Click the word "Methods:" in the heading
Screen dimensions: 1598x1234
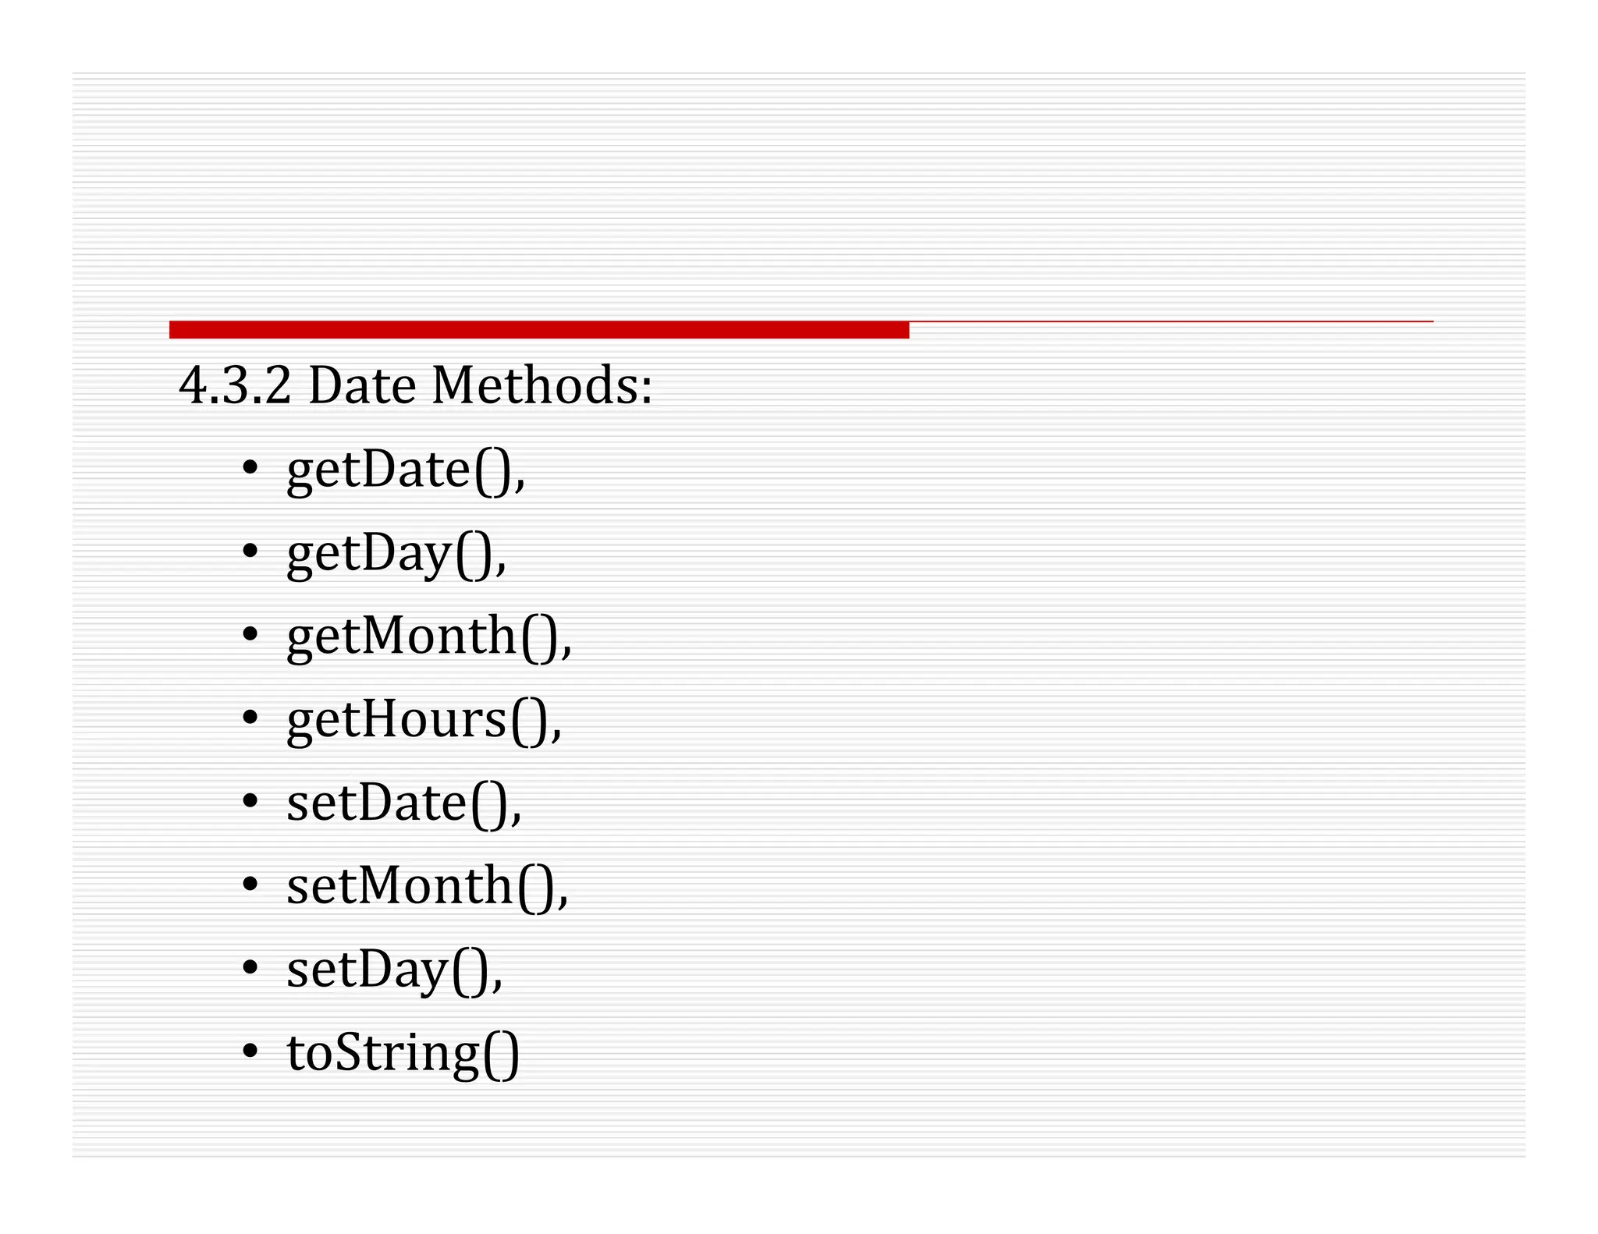[x=542, y=385]
